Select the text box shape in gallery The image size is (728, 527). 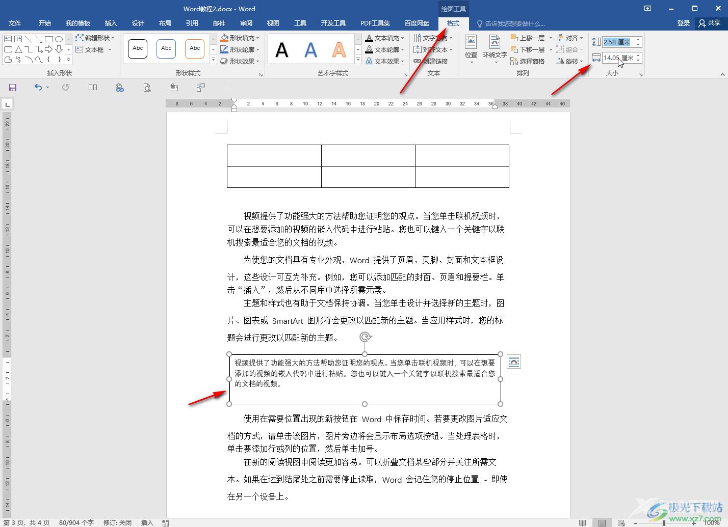point(8,39)
